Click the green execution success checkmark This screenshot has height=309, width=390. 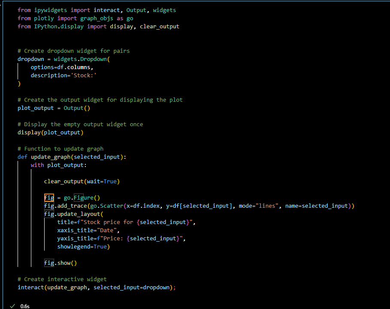[x=12, y=306]
